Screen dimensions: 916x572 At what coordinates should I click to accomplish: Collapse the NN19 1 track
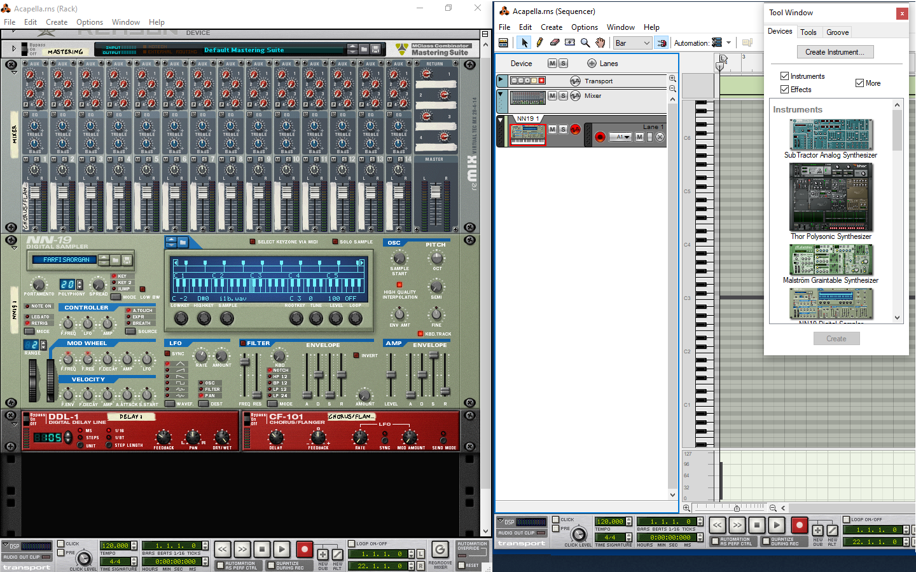501,119
